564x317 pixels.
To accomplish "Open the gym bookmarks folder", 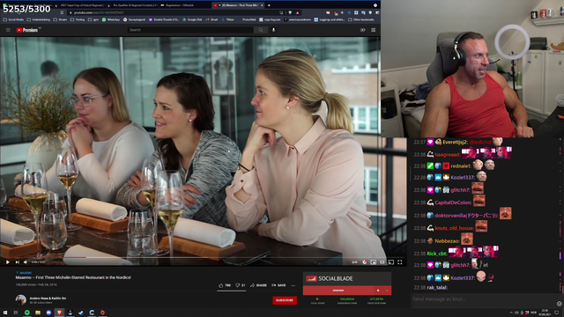I will [x=93, y=19].
